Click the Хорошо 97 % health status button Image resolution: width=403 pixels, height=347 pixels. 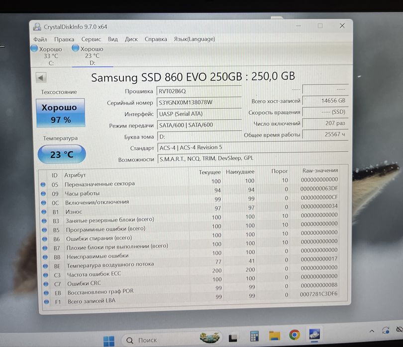[61, 113]
